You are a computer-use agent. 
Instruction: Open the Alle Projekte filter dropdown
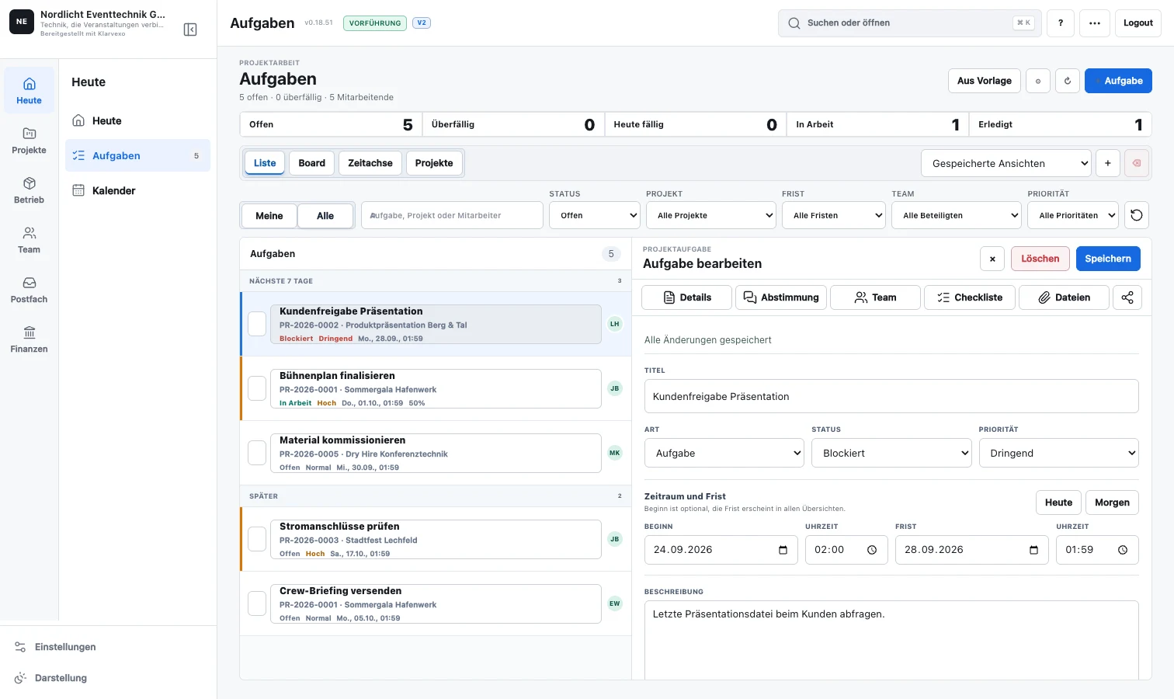(711, 215)
